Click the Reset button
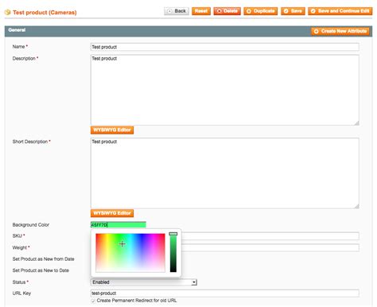This screenshot has height=307, width=377. [x=201, y=11]
